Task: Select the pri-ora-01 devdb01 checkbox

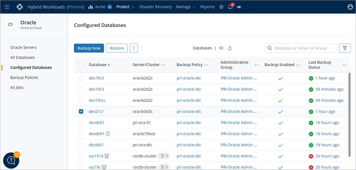Action: click(x=81, y=122)
